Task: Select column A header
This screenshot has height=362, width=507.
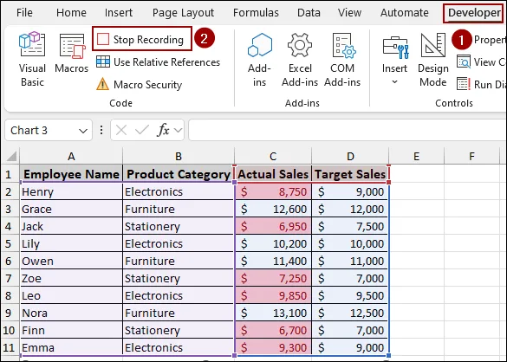Action: 71,157
